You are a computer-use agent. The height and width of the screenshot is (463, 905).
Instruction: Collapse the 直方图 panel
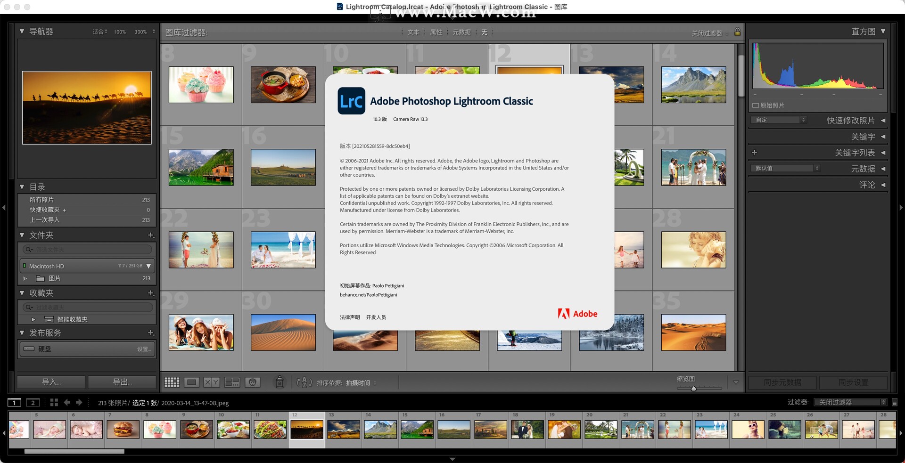point(883,32)
